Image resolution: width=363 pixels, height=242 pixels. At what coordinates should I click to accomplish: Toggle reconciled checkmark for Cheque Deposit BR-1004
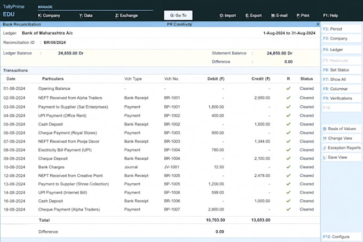288,159
